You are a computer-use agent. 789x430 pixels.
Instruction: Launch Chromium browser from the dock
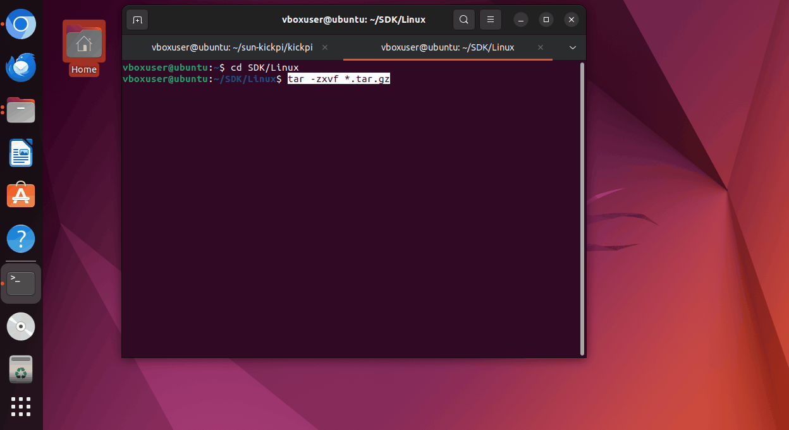21,25
